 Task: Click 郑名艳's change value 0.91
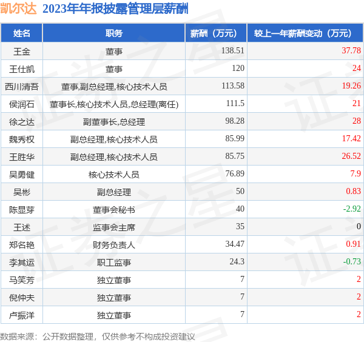(353, 244)
